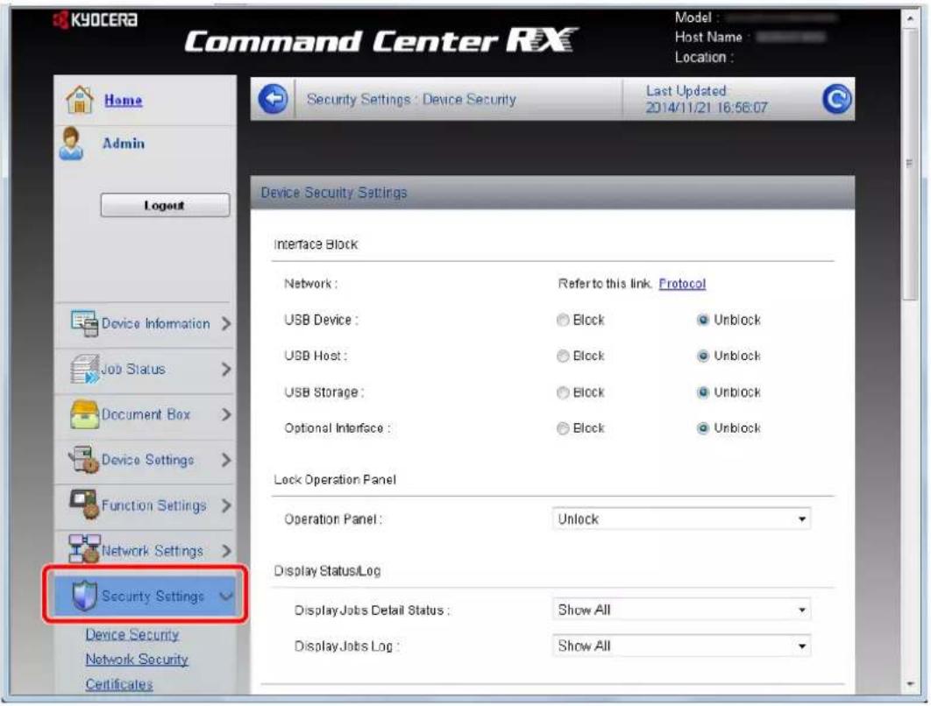The width and height of the screenshot is (931, 706).
Task: Click the Network Settings icon
Action: (x=83, y=549)
